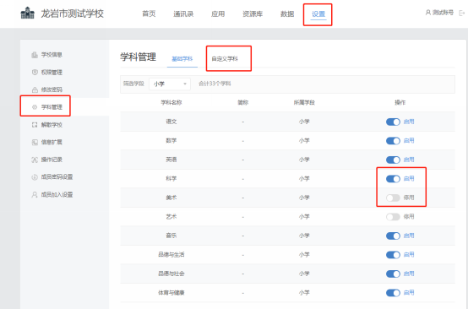The image size is (468, 309).
Task: Click the 体育与健康 subject name cell
Action: click(171, 293)
